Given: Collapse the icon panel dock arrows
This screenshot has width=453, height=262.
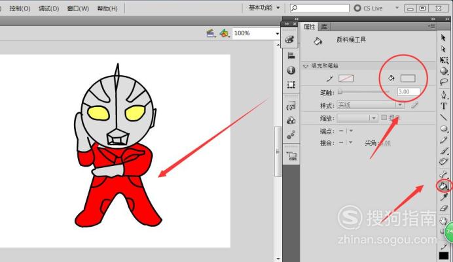Looking at the screenshot, I should [287, 24].
